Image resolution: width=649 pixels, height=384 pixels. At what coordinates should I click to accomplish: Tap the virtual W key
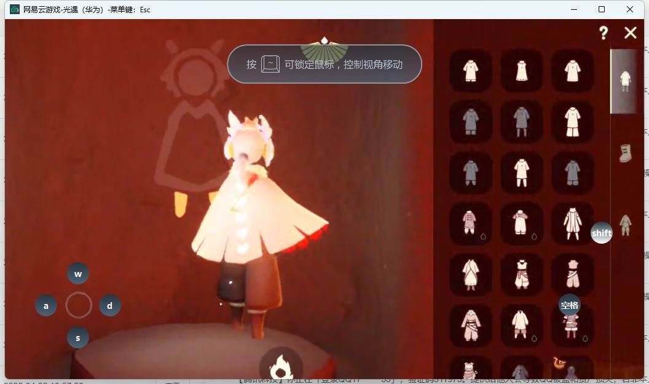(78, 273)
